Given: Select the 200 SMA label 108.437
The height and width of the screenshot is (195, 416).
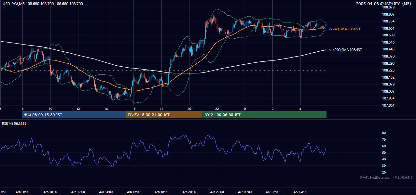Looking at the screenshot, I should [x=345, y=50].
